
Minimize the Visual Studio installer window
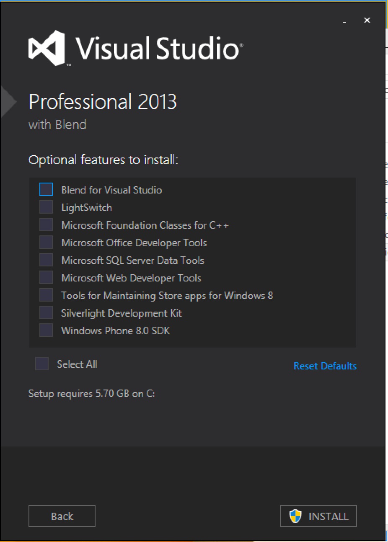click(345, 21)
